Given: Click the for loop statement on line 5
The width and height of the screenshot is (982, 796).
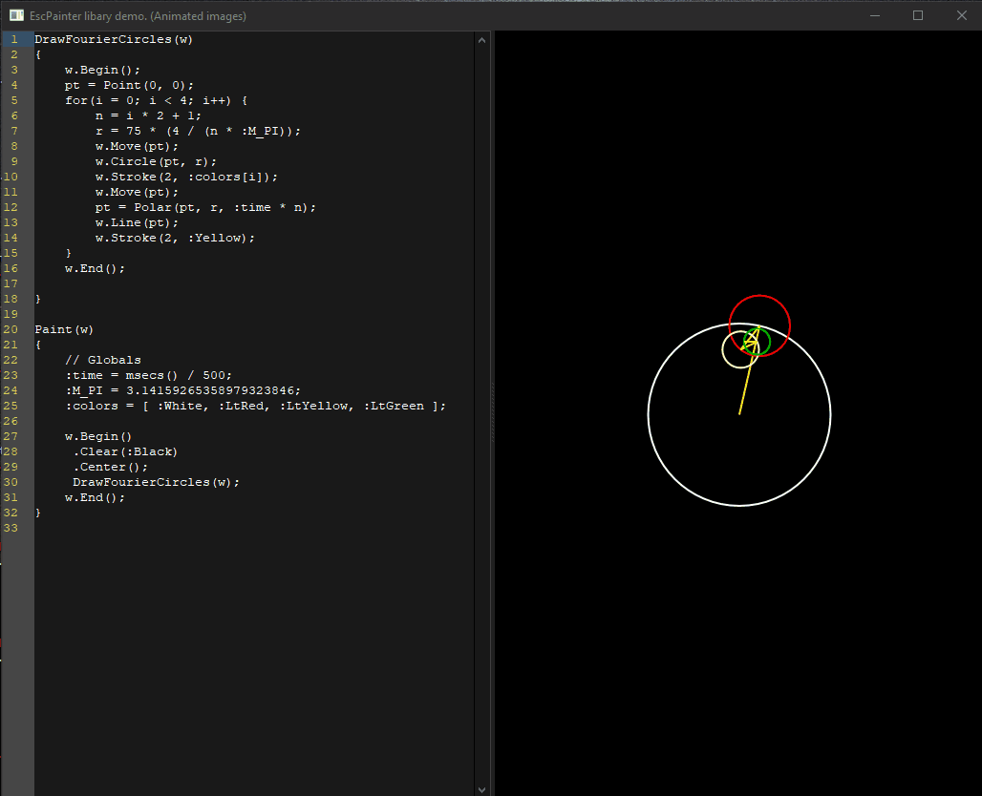Looking at the screenshot, I should click(156, 101).
